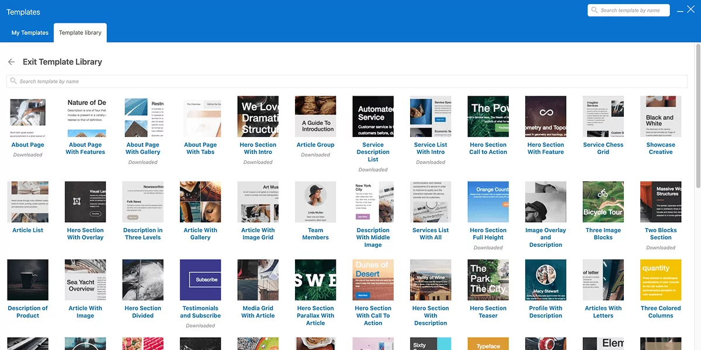Switch to the My Templates tab
701x350 pixels.
coord(29,33)
